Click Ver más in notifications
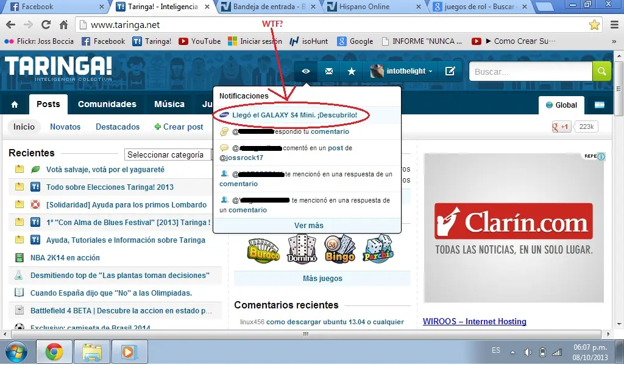Viewport: 624px width, 365px height. click(x=308, y=226)
